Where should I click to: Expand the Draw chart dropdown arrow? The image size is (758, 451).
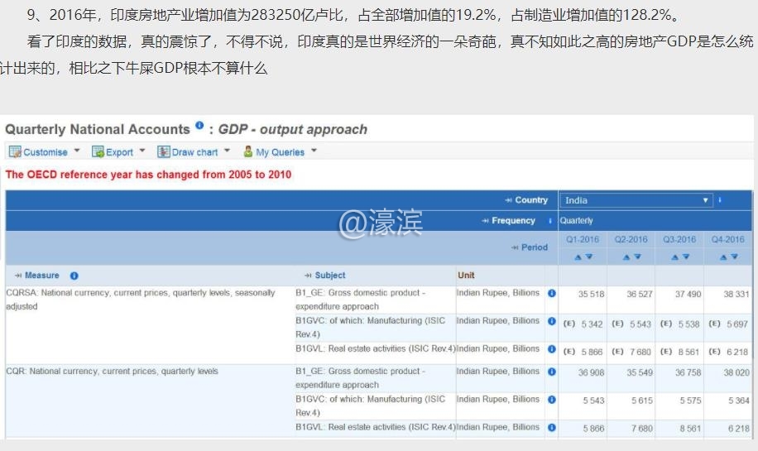[x=227, y=151]
